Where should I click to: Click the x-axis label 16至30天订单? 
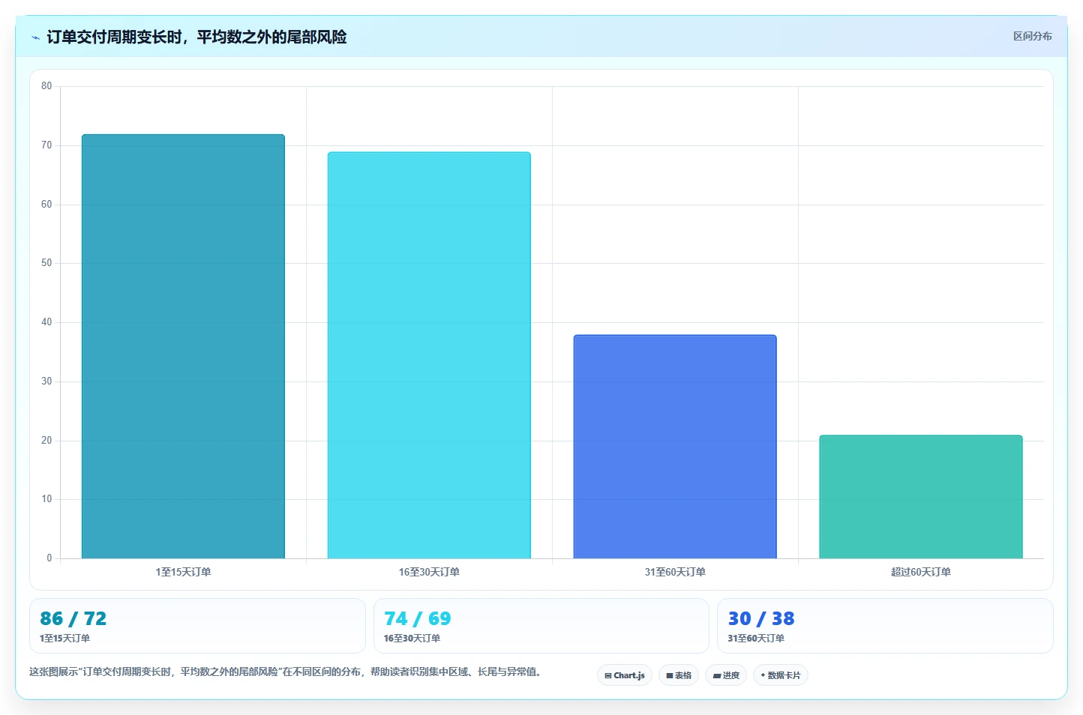pyautogui.click(x=429, y=572)
